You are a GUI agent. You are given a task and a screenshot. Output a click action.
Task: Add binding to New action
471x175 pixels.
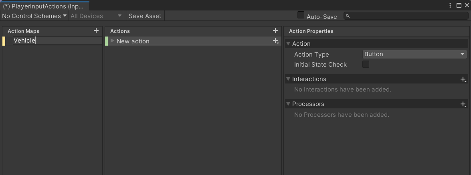tap(275, 41)
